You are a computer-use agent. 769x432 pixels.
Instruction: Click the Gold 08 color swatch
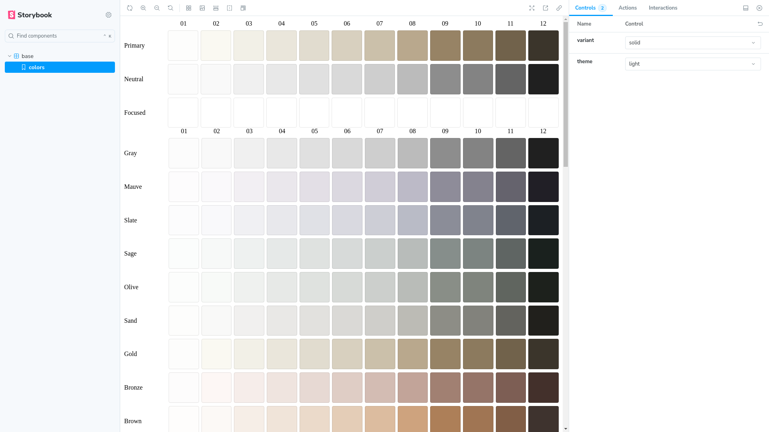click(x=413, y=354)
